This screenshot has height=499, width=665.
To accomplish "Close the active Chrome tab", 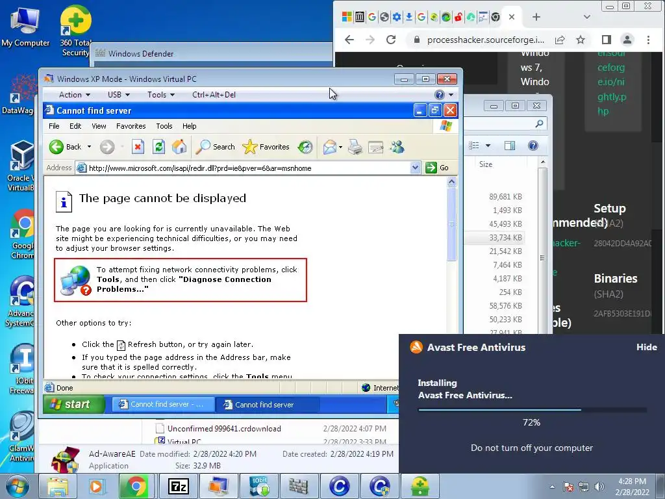I will tap(512, 17).
